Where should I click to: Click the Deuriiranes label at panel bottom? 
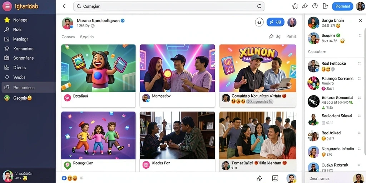tap(319, 179)
